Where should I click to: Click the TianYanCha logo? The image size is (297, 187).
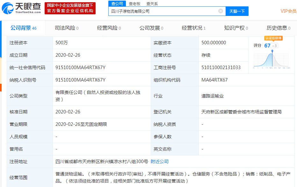[21, 8]
